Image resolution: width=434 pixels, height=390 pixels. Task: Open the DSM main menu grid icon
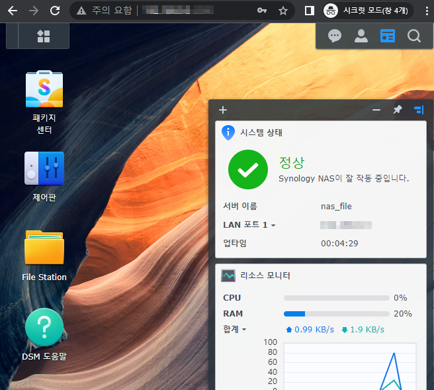click(44, 36)
